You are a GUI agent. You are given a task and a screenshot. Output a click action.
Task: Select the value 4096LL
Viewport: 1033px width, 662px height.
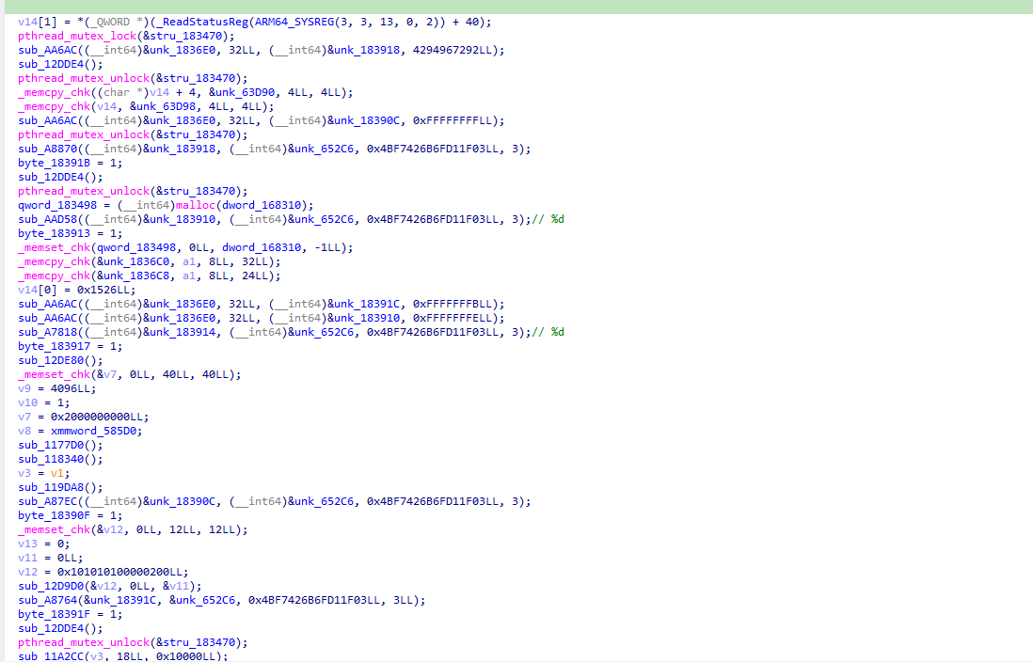click(x=71, y=388)
